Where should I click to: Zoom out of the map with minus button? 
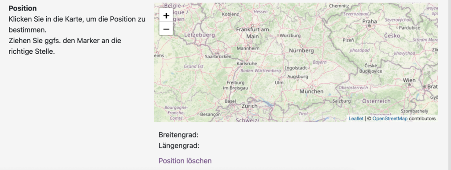click(166, 29)
